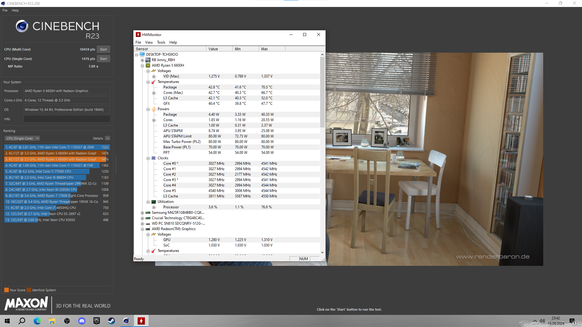Image resolution: width=582 pixels, height=327 pixels.
Task: Start the CPU Single Core test
Action: 103,59
